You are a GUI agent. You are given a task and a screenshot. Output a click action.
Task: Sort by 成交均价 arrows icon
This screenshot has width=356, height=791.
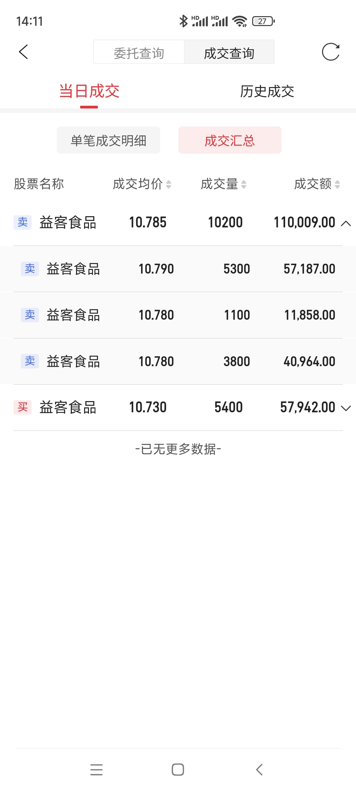tap(168, 184)
